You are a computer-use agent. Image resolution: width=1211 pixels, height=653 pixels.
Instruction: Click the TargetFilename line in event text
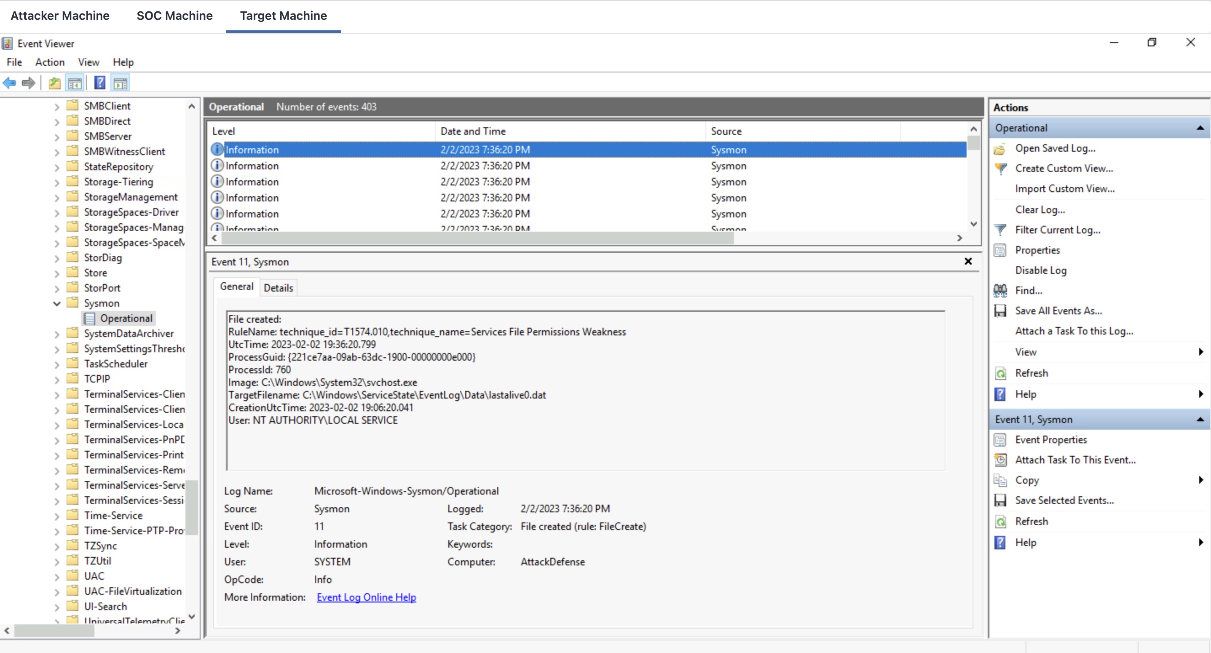[x=387, y=395]
